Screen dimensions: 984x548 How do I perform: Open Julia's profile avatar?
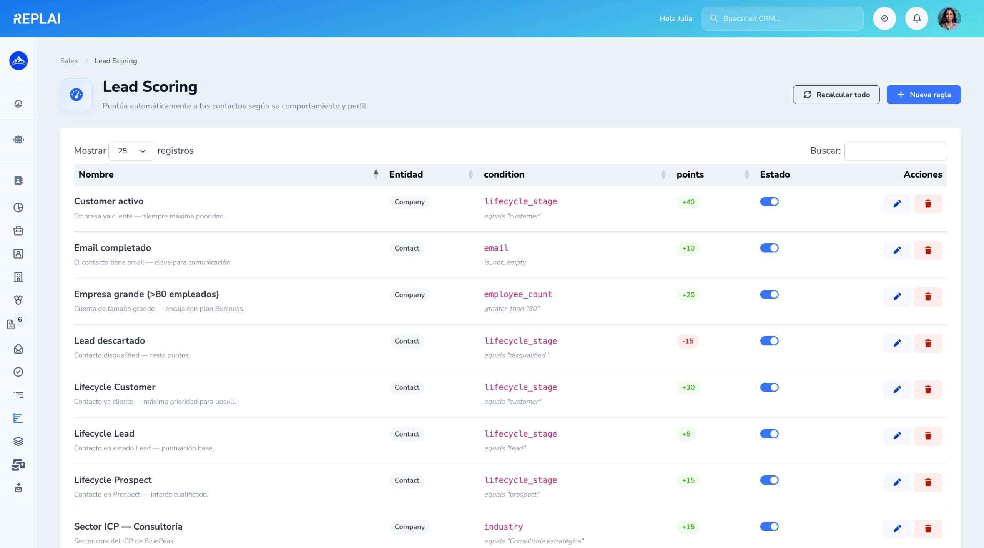click(x=949, y=18)
